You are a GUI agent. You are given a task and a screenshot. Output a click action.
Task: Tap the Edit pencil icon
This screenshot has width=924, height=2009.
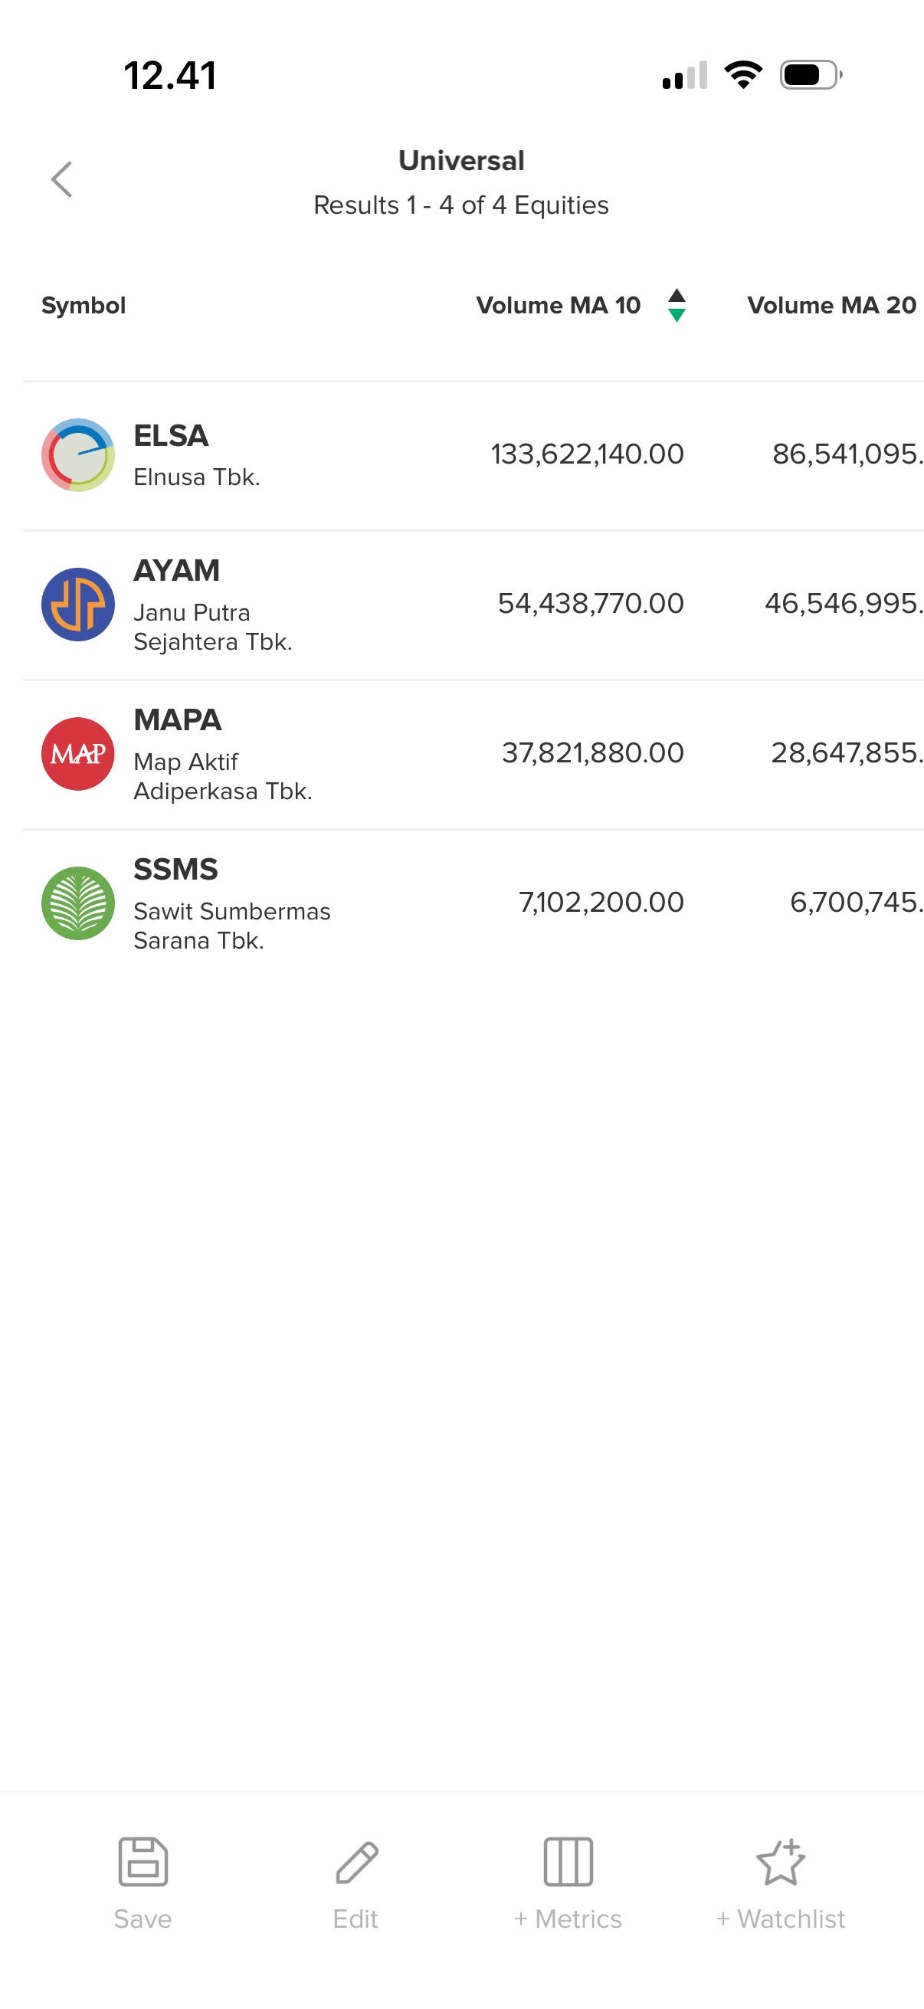point(356,1861)
